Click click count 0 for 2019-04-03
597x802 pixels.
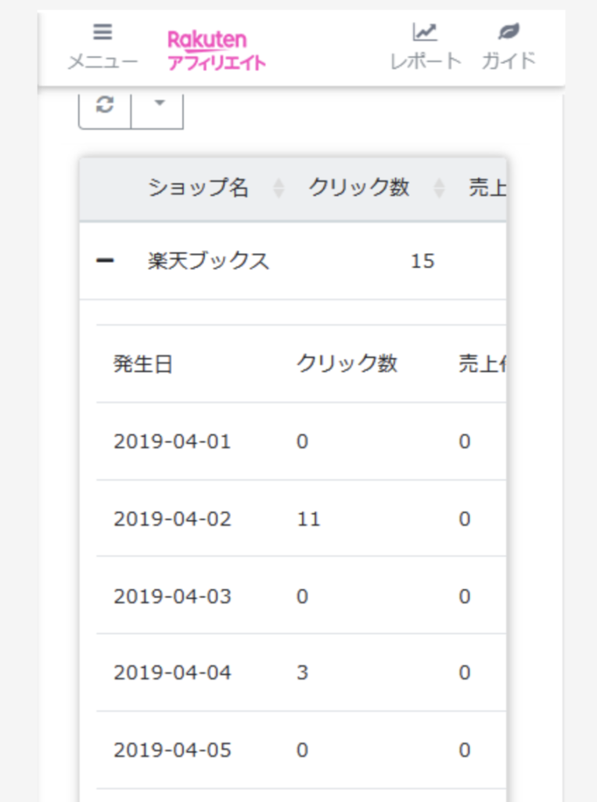click(x=303, y=596)
